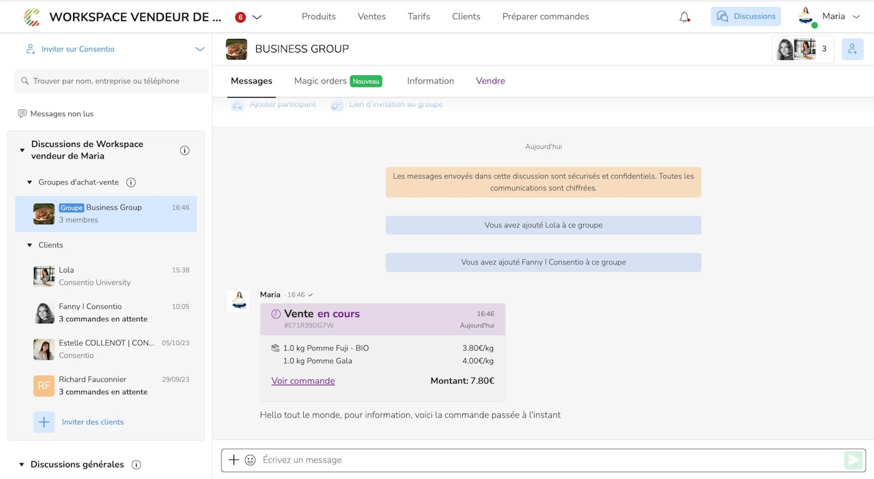Collapse the Clients tree section
874x479 pixels.
pos(29,245)
